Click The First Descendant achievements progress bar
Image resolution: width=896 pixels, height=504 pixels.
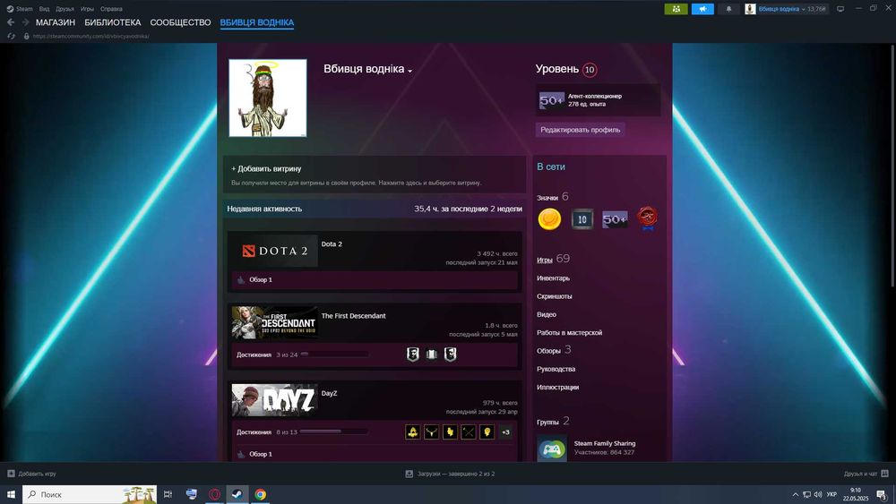333,355
